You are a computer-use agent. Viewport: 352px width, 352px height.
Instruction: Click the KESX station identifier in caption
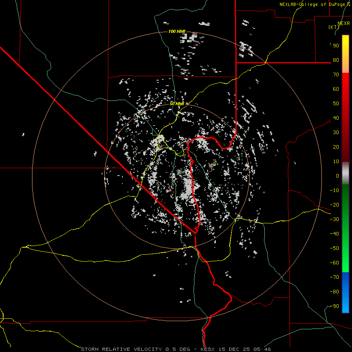click(207, 349)
